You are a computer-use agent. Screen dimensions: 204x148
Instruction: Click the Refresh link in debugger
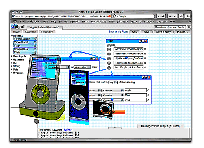(68, 130)
